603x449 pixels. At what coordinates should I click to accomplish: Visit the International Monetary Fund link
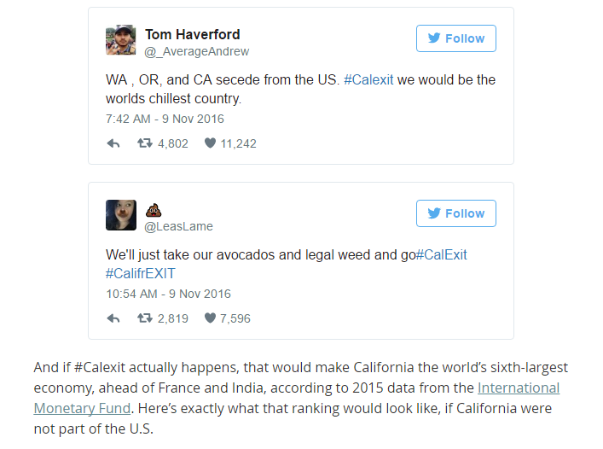pyautogui.click(x=519, y=388)
